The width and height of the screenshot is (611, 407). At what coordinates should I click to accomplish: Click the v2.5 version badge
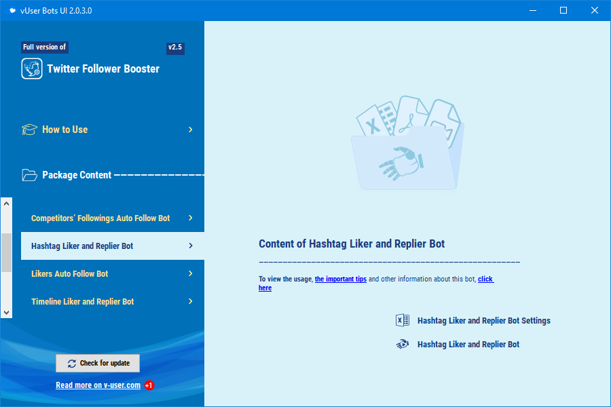click(x=175, y=47)
